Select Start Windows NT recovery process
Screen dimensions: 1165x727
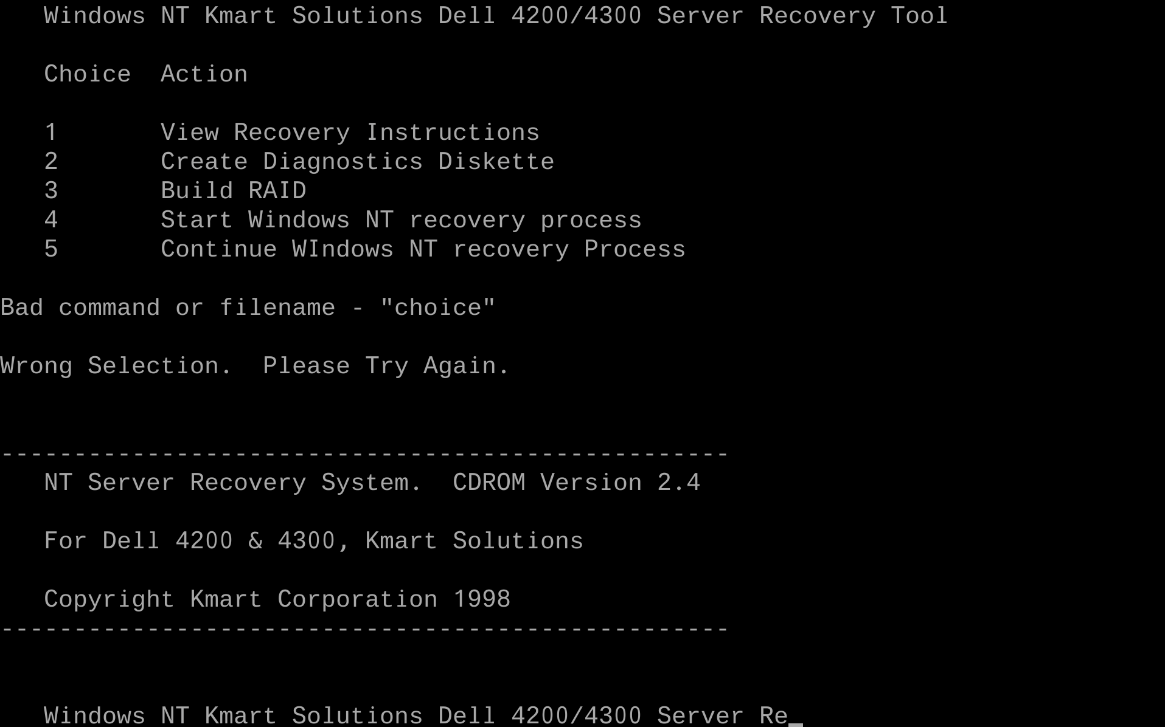401,220
